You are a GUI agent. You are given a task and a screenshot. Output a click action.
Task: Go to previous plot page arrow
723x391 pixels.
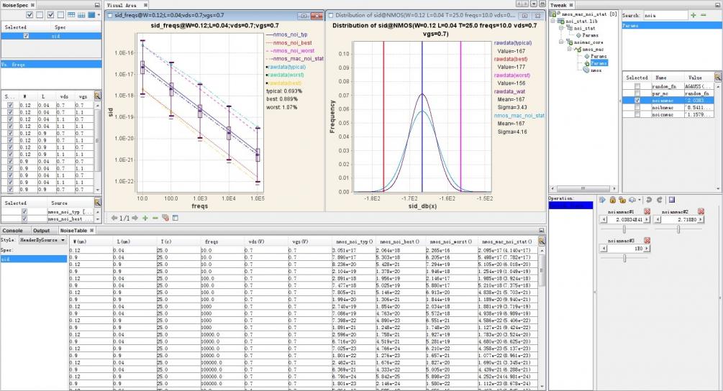click(114, 218)
